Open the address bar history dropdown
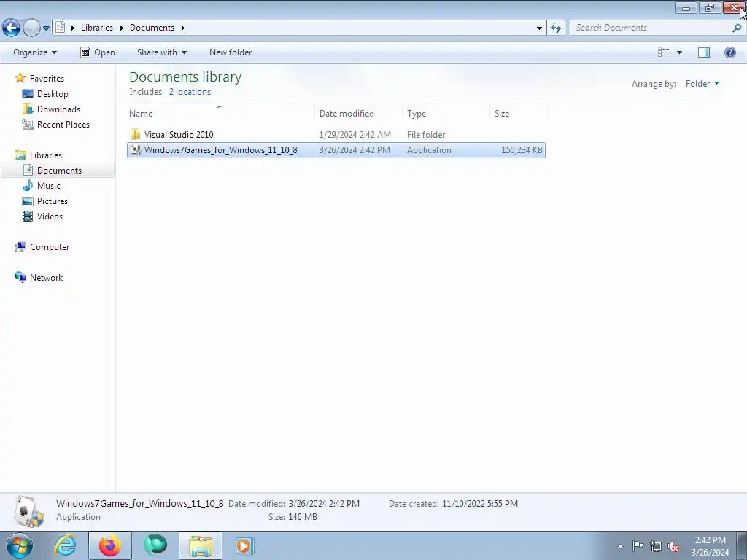 coord(539,28)
